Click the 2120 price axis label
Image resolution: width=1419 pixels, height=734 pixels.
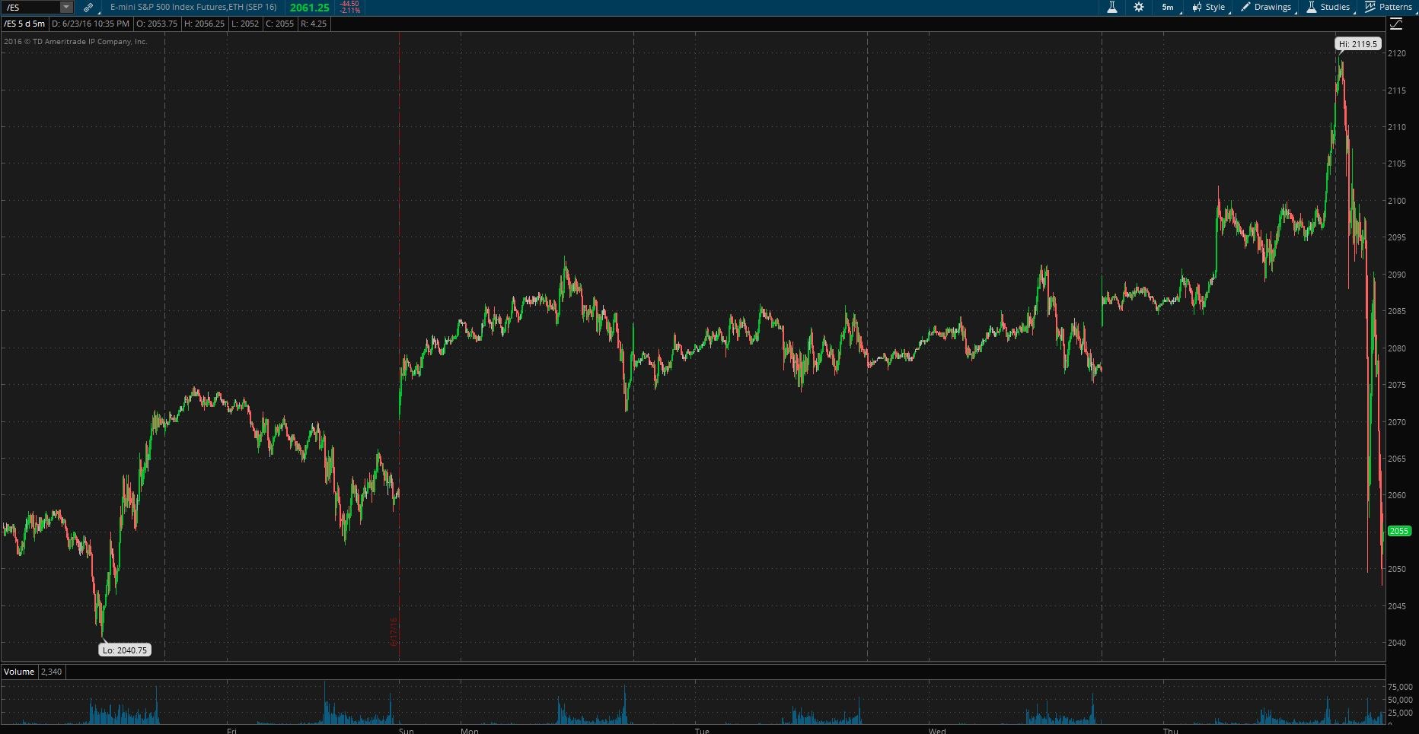[x=1397, y=53]
